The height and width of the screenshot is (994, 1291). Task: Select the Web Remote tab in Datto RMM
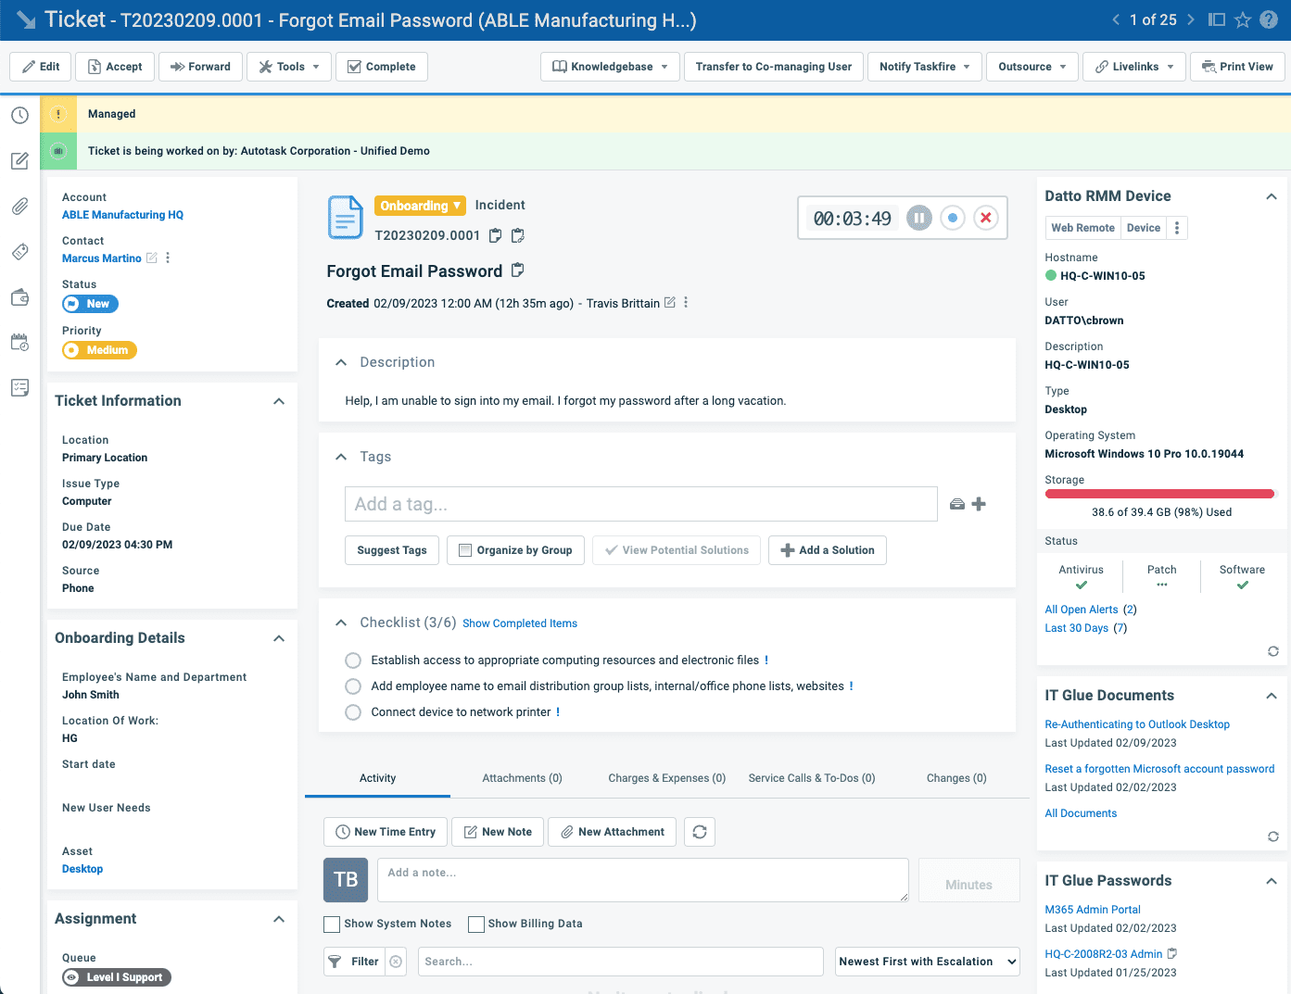coord(1082,227)
